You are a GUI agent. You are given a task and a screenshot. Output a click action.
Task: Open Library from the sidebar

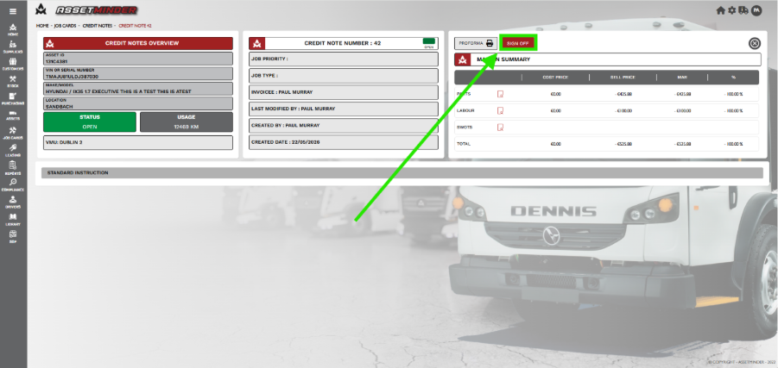coord(13,220)
